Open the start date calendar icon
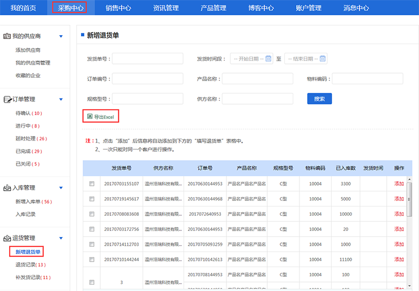This screenshot has height=291, width=419. tap(268, 58)
